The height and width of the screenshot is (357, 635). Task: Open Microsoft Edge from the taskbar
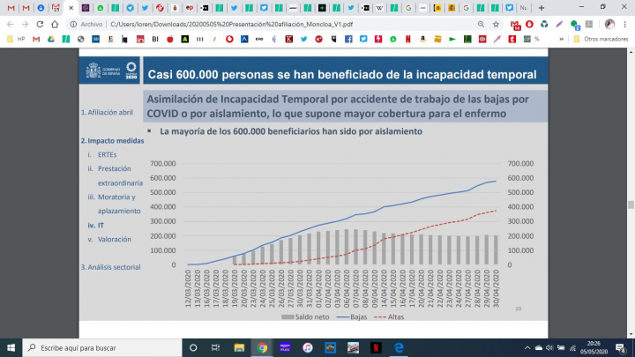398,347
